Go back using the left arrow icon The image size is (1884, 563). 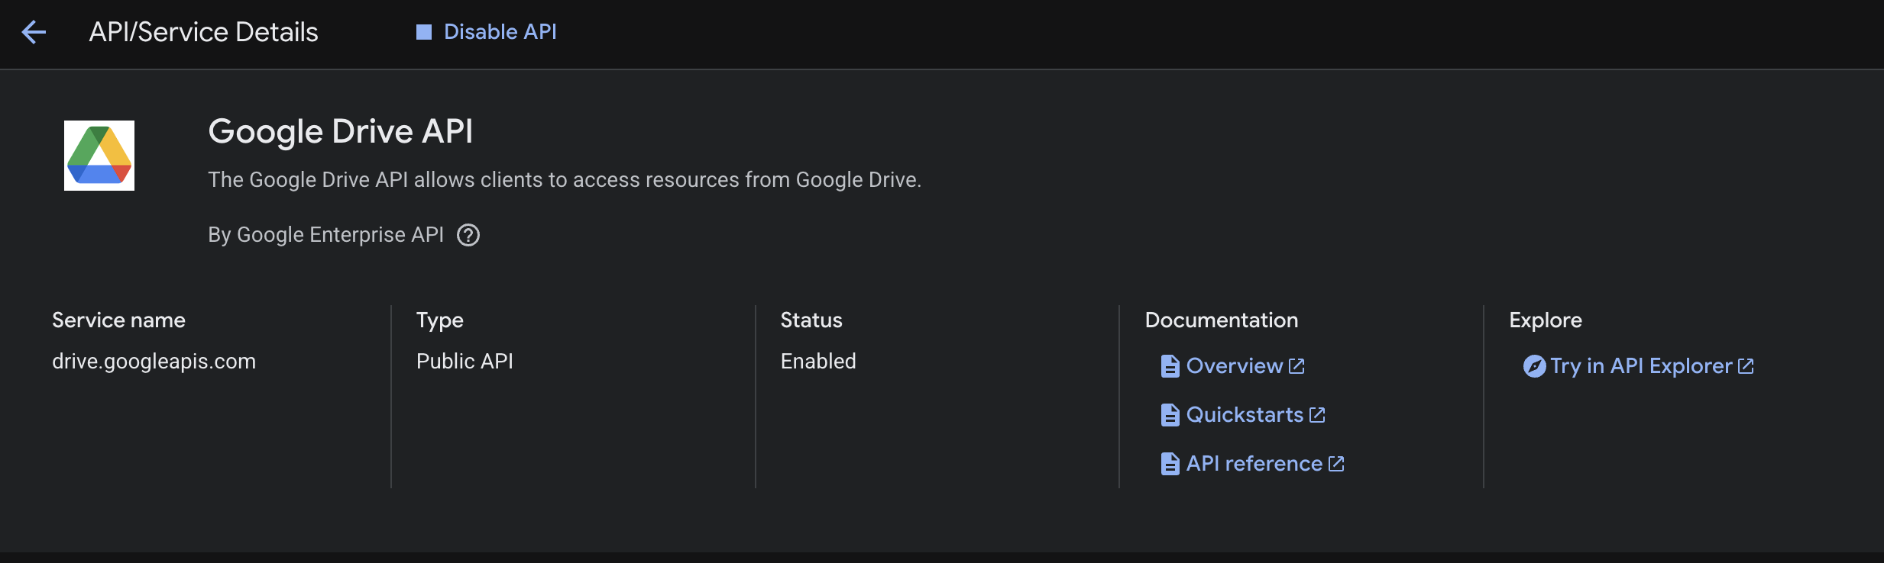click(34, 32)
